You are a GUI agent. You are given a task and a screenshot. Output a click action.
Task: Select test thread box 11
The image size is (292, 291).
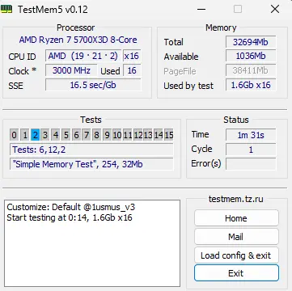point(128,135)
